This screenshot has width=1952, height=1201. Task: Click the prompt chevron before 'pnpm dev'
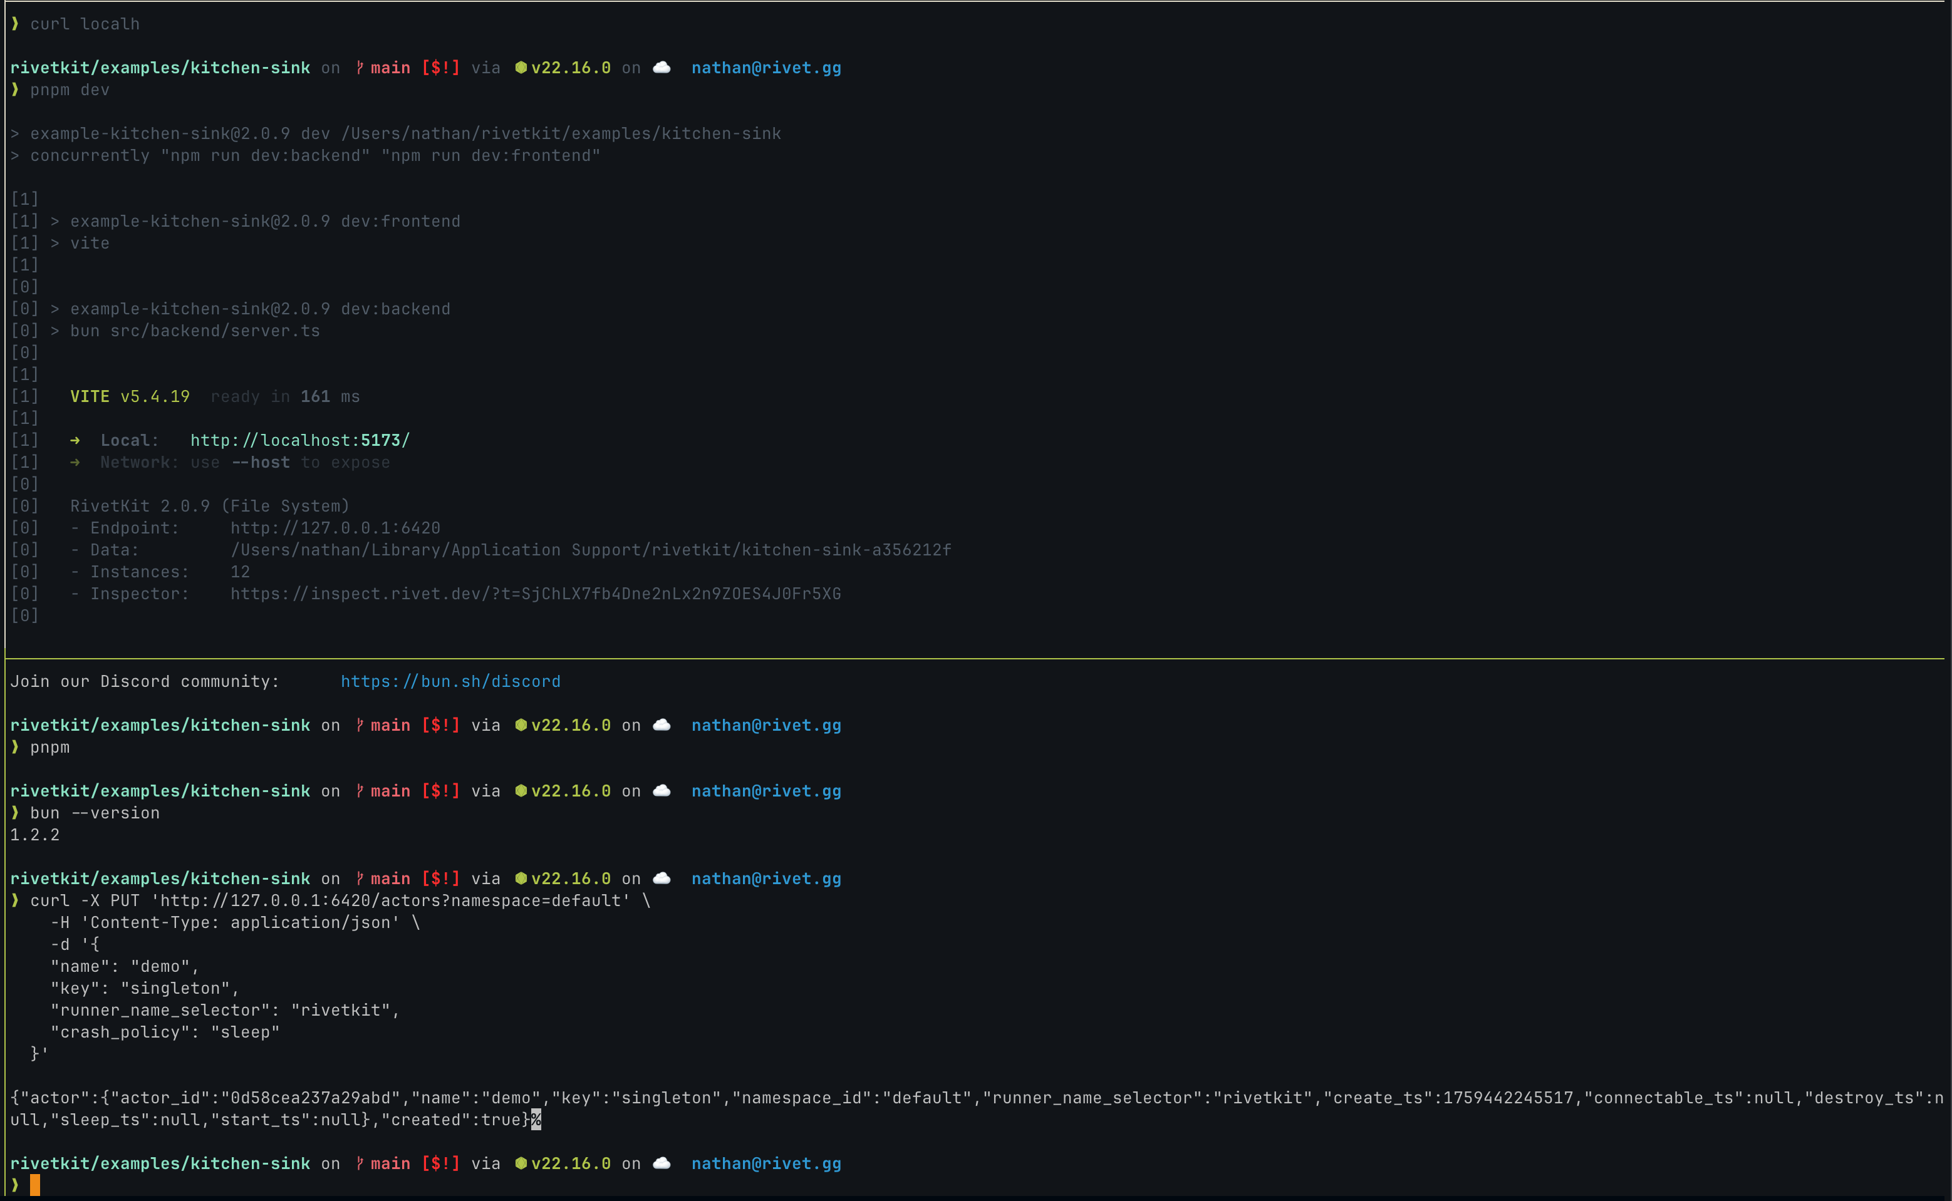click(15, 90)
